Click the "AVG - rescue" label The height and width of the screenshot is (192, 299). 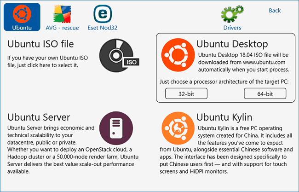(x=62, y=28)
